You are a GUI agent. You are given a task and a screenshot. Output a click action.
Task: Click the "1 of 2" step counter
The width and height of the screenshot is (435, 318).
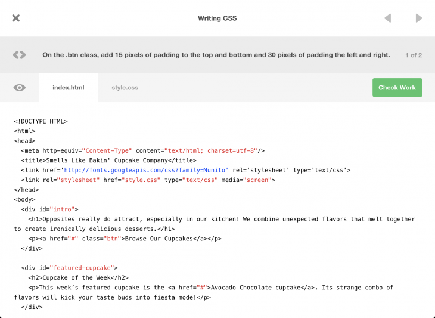click(413, 55)
